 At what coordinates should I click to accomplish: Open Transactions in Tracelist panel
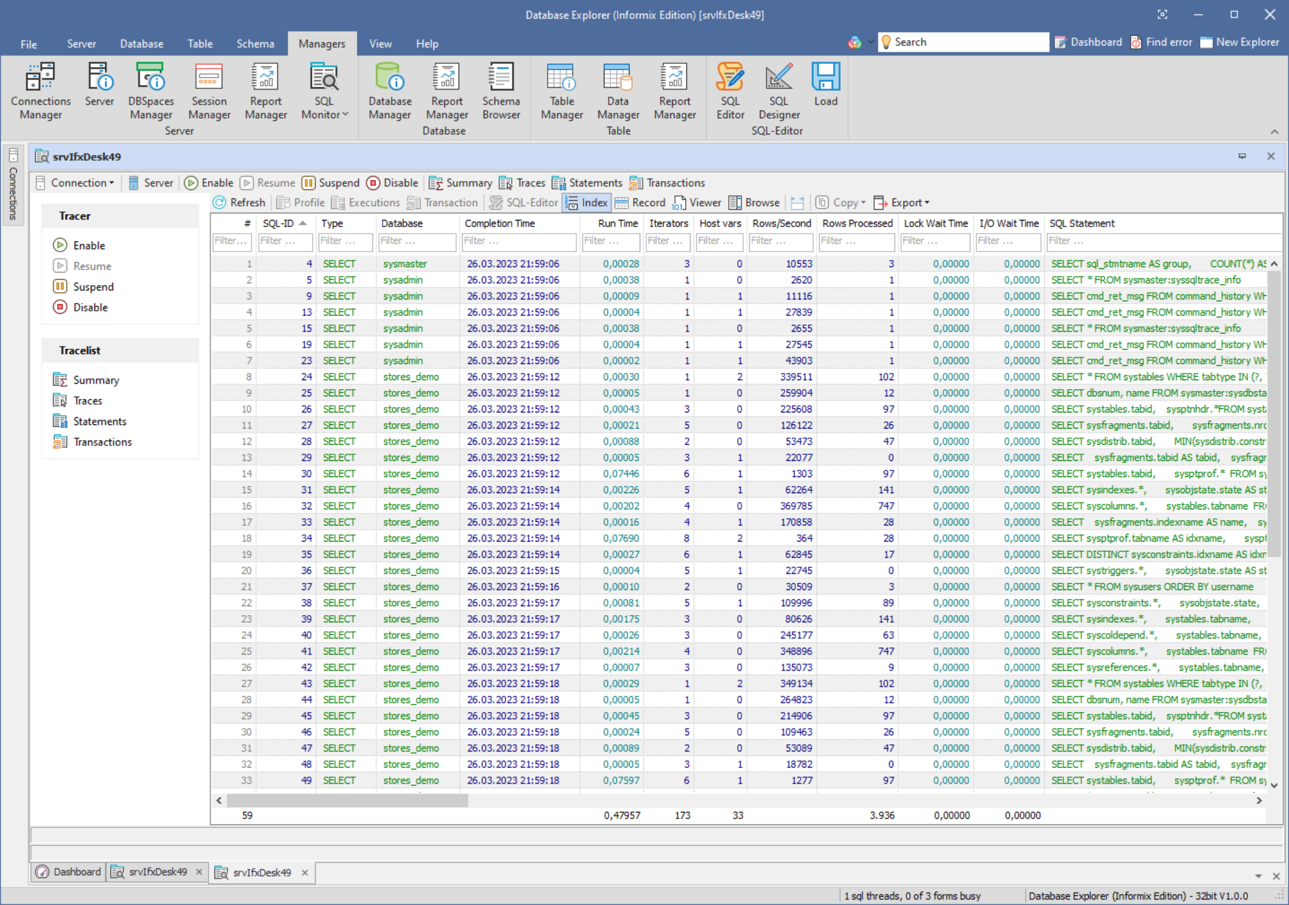point(93,442)
